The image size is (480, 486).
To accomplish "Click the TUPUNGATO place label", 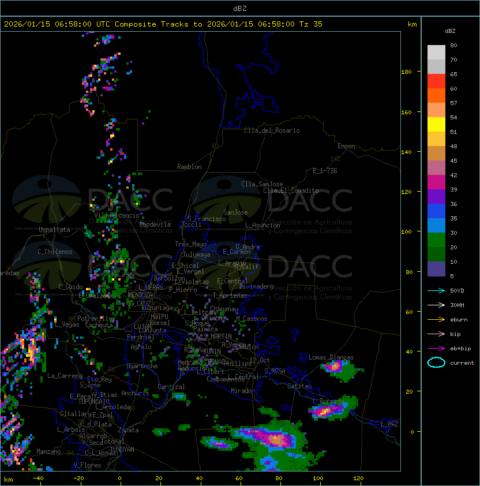I will (93, 401).
